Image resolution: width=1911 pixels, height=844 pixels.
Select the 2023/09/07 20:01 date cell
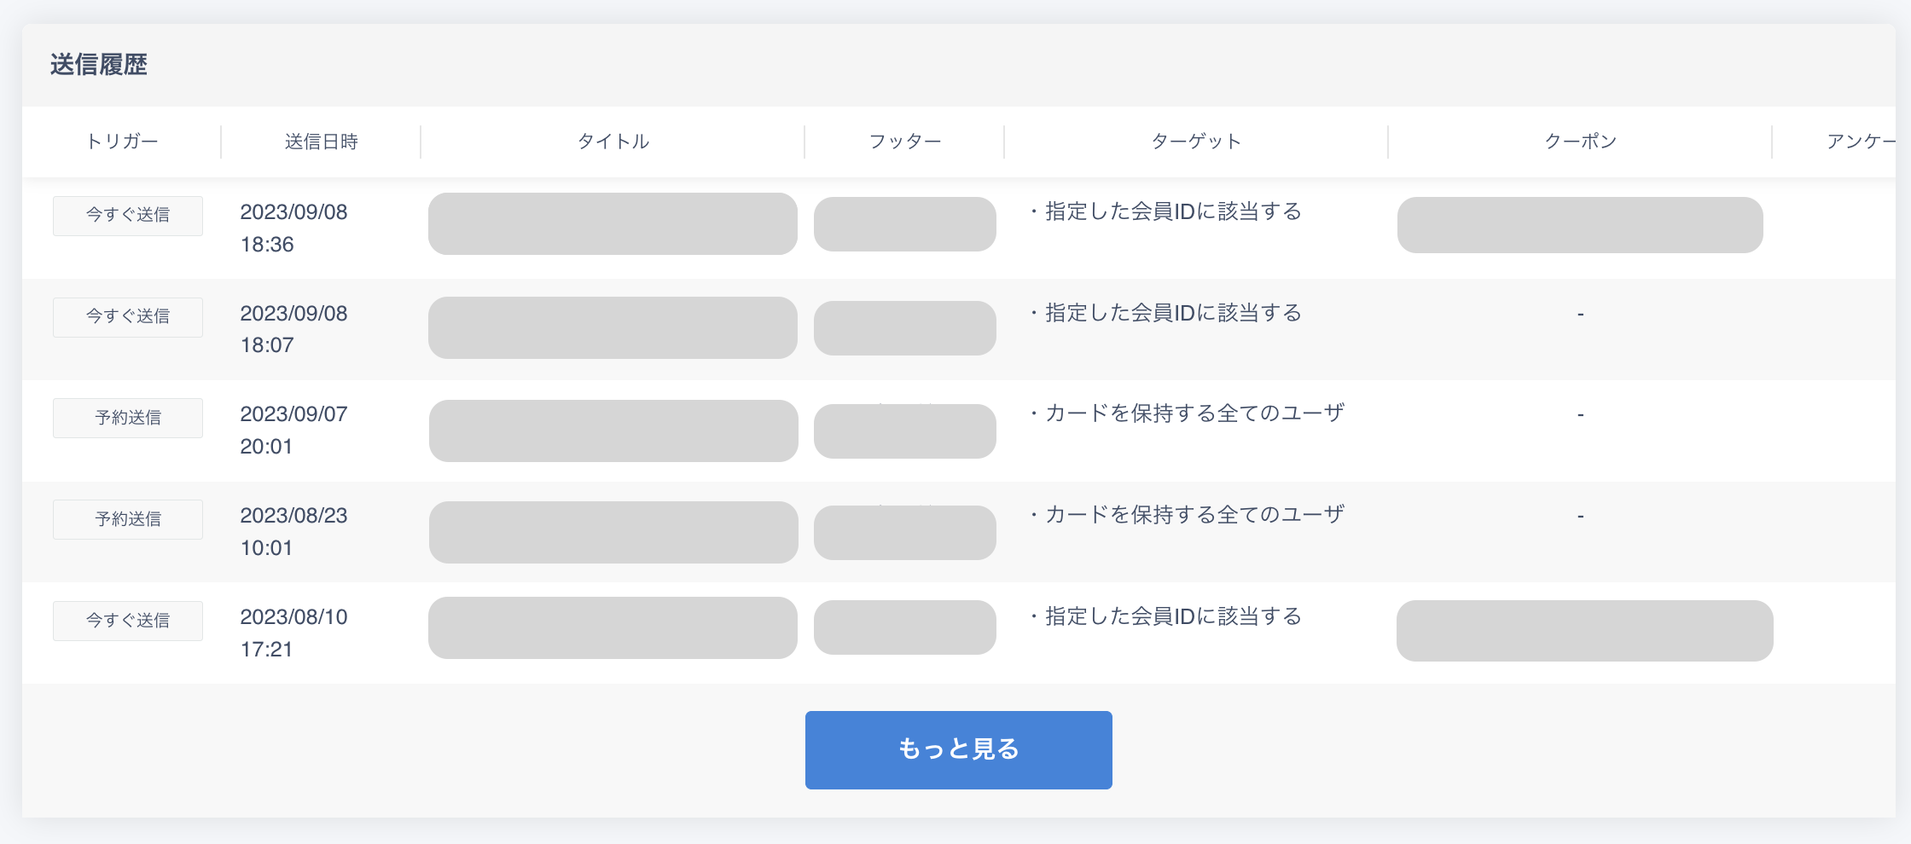(x=293, y=430)
